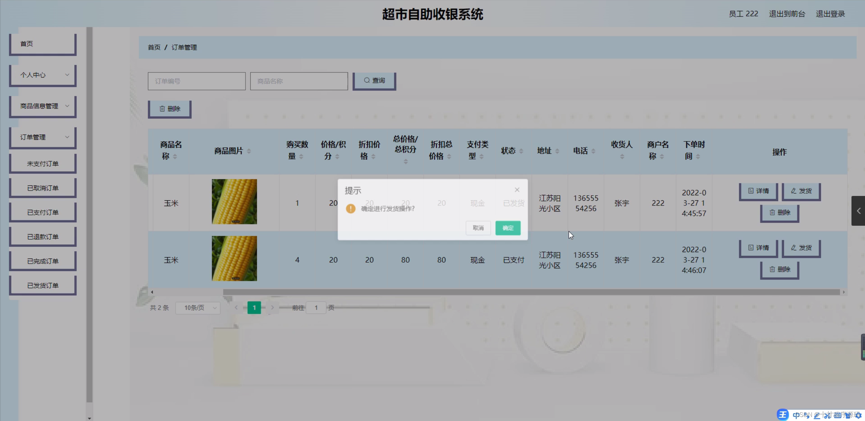Go to next page with right chevron

click(272, 308)
